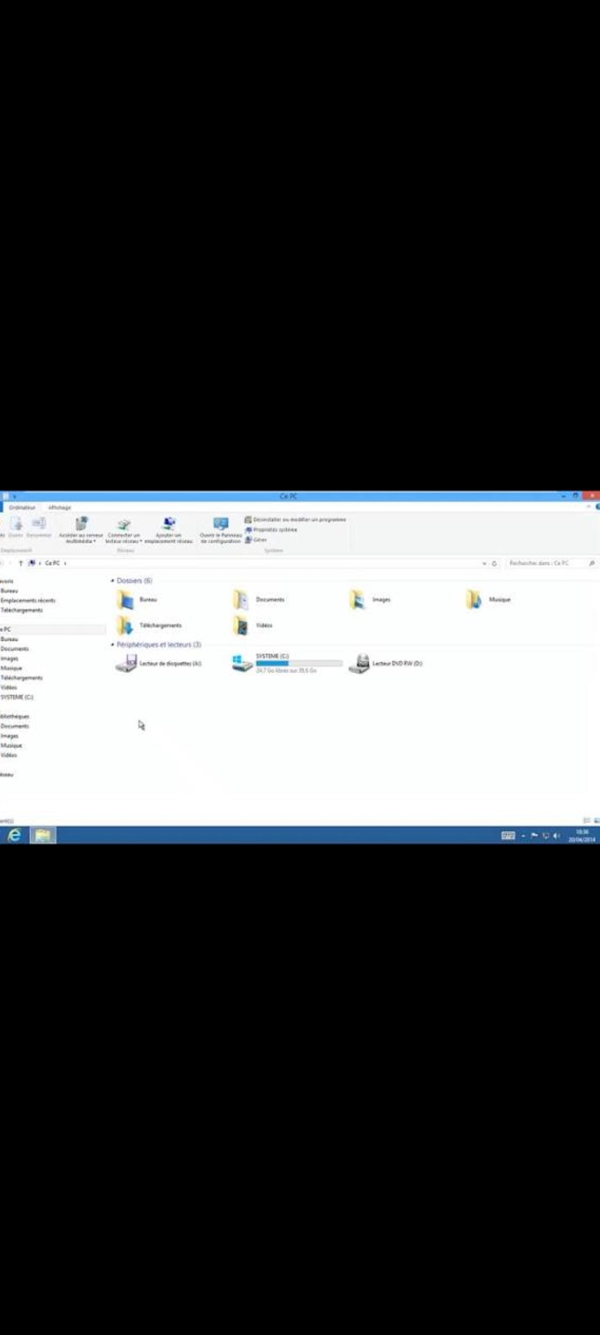Select Emplacements récents in the navigation pane

[x=28, y=601]
